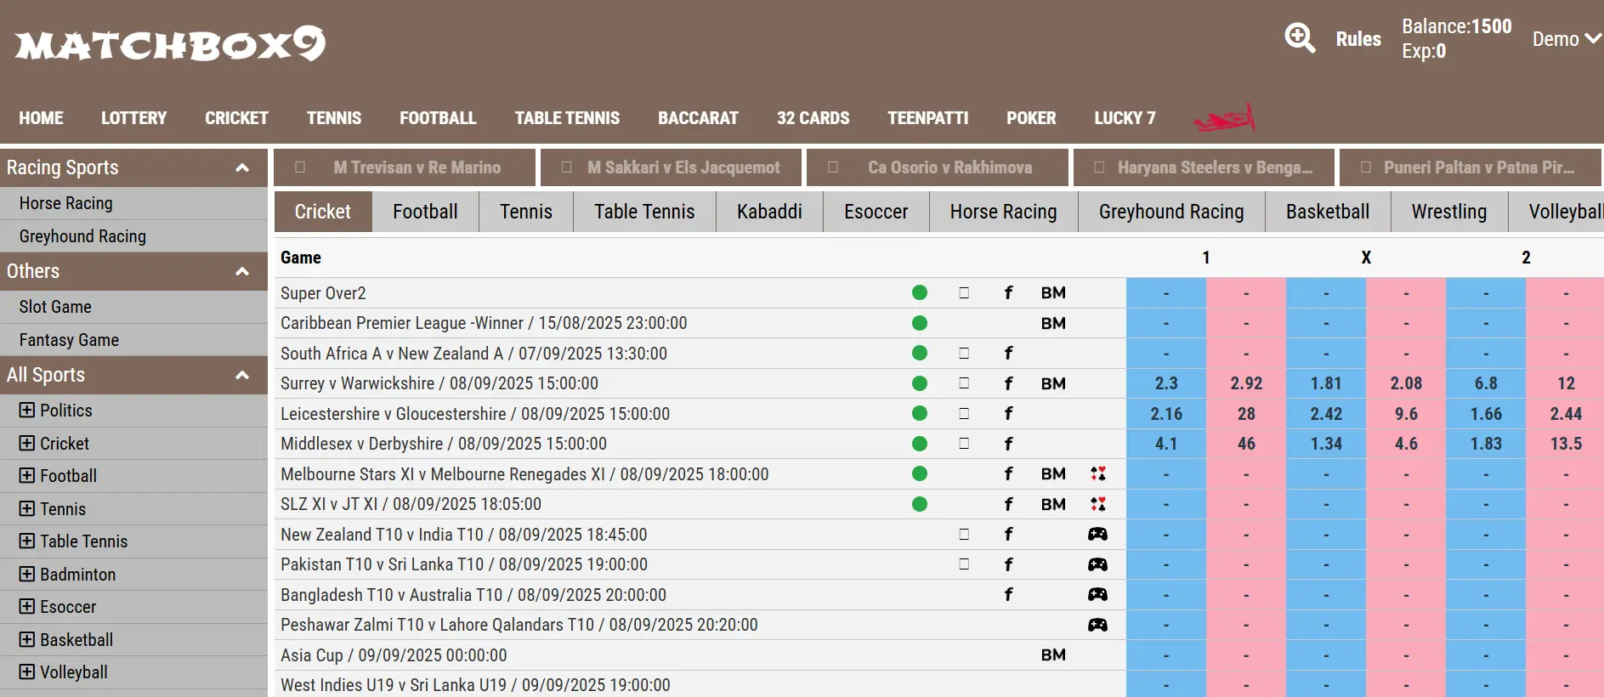1604x697 pixels.
Task: Open the Demo account dropdown
Action: point(1566,39)
